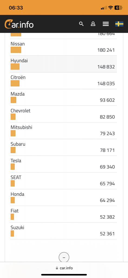Tap the Citroën brand name
Viewport: 128px width, 278px height.
point(18,77)
